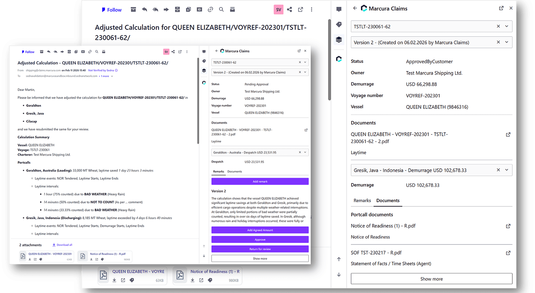The image size is (535, 293).
Task: Select the Documents tab in the large panel
Action: pyautogui.click(x=388, y=201)
